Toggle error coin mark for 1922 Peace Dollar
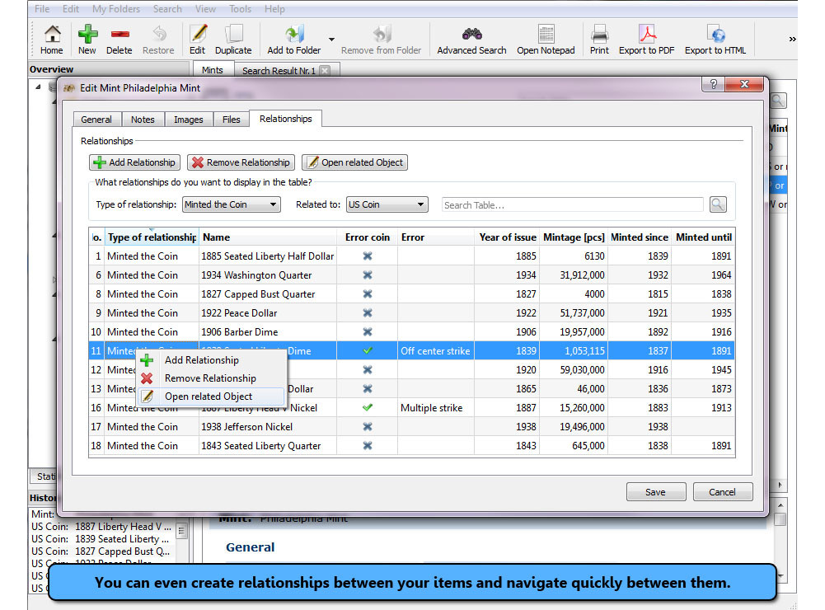 (368, 312)
